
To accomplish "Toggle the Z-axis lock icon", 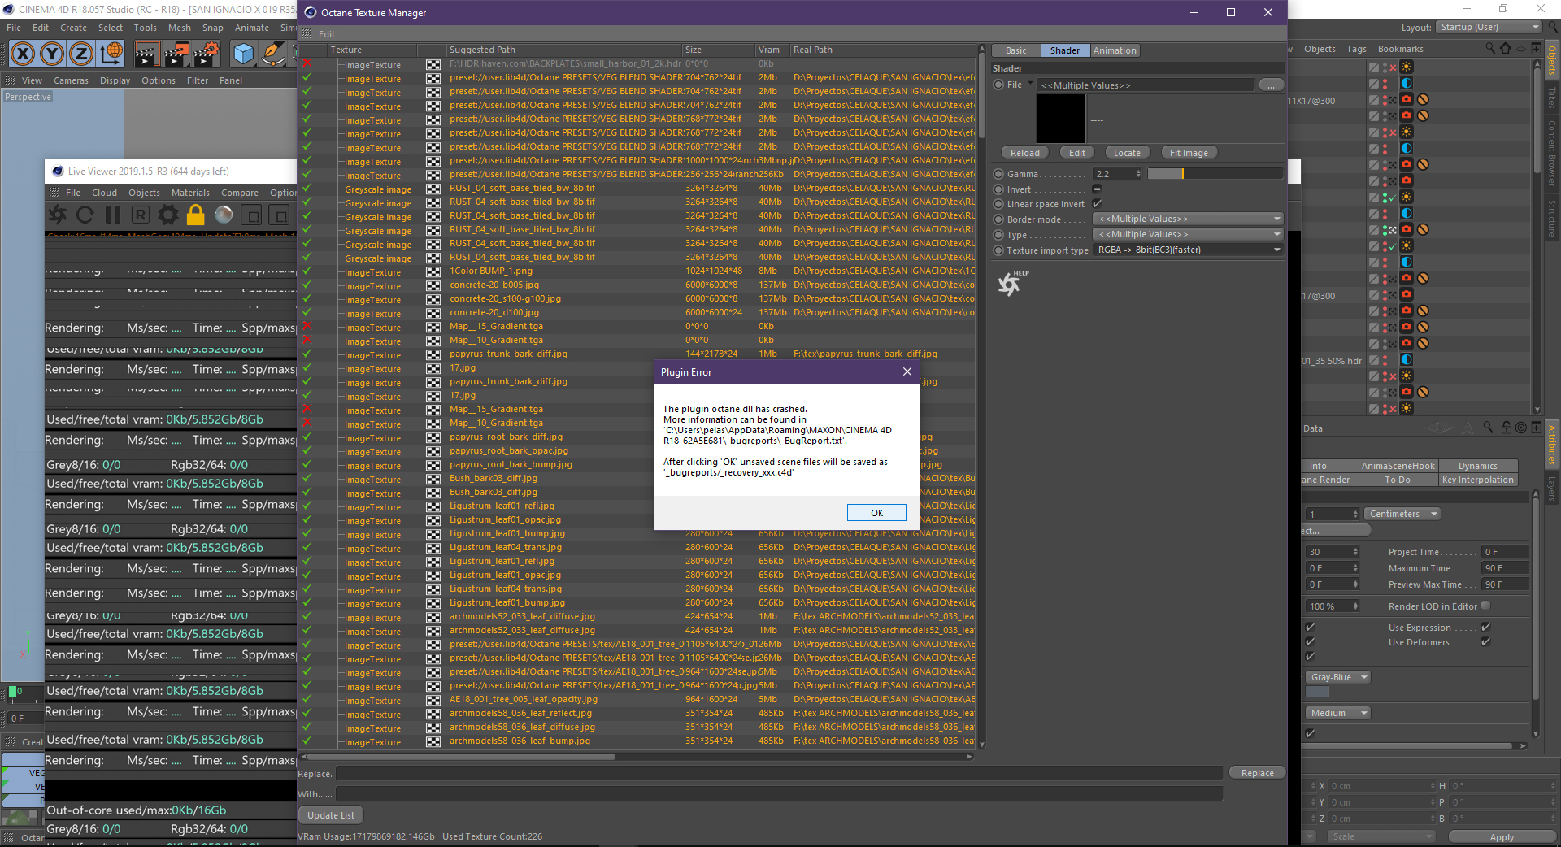I will click(81, 54).
